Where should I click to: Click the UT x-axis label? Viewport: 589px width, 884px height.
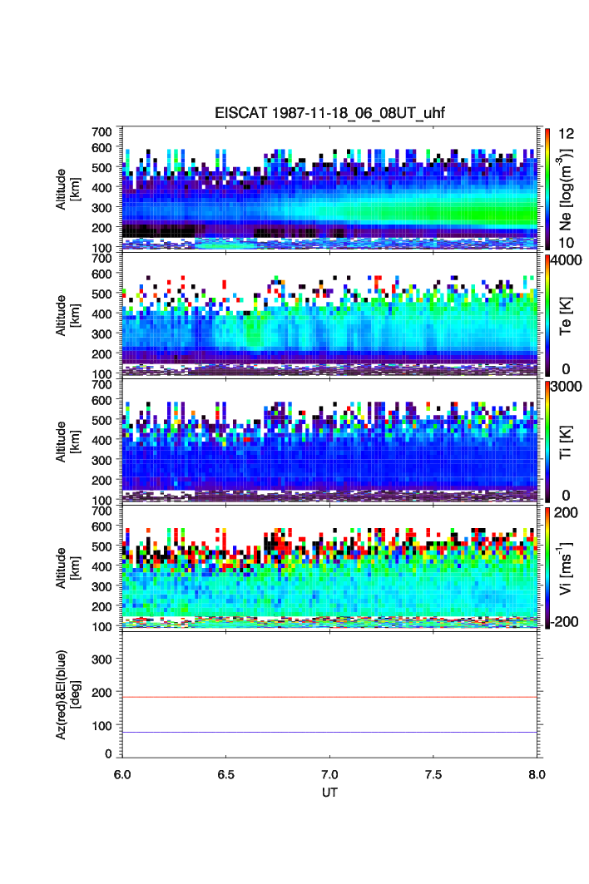(330, 793)
